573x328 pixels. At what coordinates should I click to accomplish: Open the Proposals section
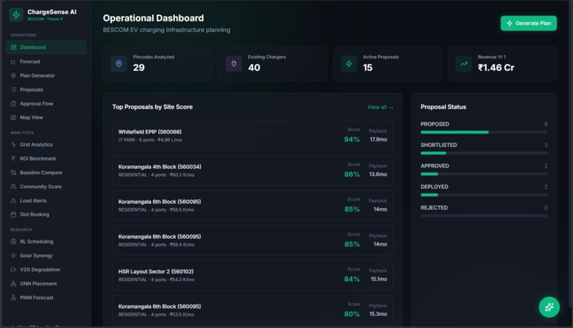coord(46,89)
